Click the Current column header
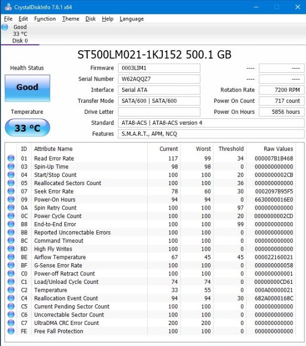 click(169, 149)
